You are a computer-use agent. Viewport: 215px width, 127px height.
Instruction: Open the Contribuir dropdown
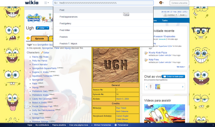click(170, 15)
